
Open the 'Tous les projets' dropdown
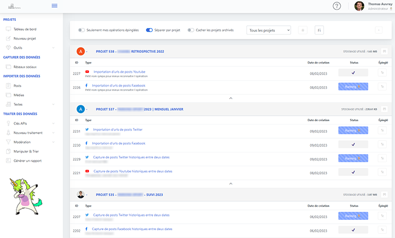point(268,30)
